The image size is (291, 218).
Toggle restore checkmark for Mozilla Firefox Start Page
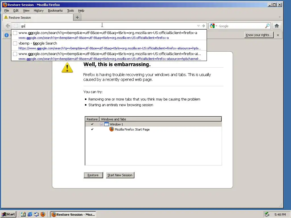click(x=92, y=129)
